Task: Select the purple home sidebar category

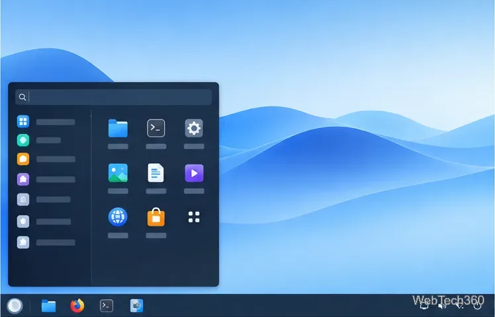Action: click(x=23, y=179)
